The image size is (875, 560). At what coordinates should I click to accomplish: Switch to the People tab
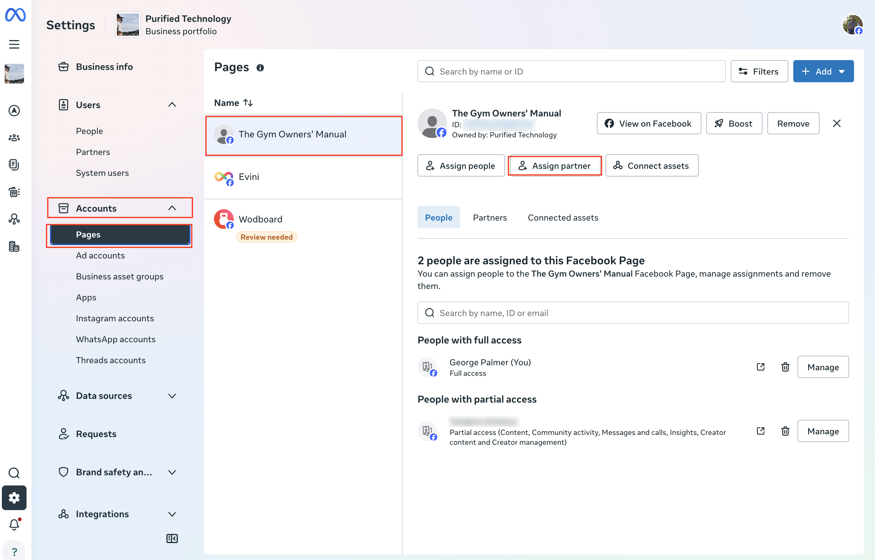[x=439, y=217]
